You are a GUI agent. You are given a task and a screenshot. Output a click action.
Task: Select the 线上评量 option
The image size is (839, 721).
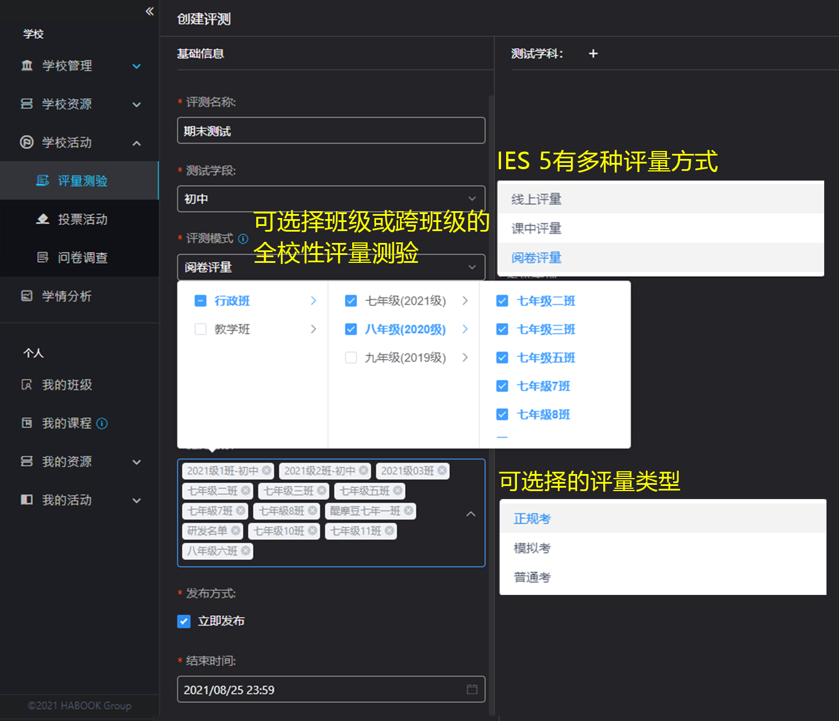536,199
